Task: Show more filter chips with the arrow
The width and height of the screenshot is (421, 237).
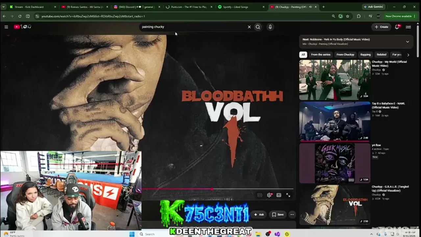Action: point(408,55)
